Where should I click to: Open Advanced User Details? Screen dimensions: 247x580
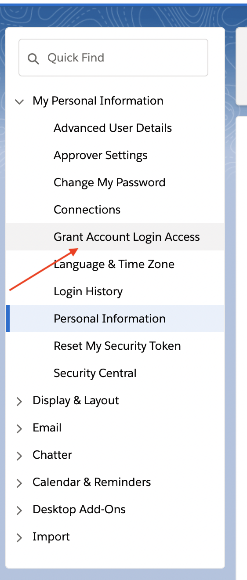point(113,128)
